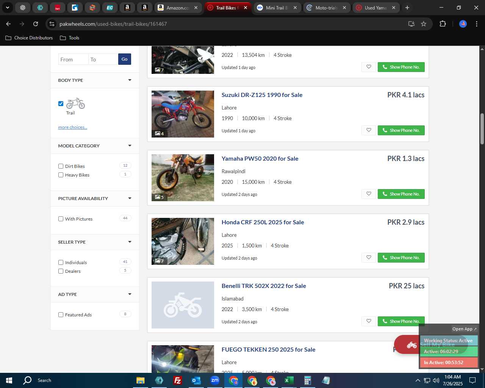Open the Calculator from the taskbar
The width and height of the screenshot is (485, 388).
[x=307, y=380]
